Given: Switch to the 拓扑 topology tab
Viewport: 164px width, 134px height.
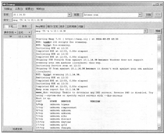Looking at the screenshot, I should coord(62,26).
